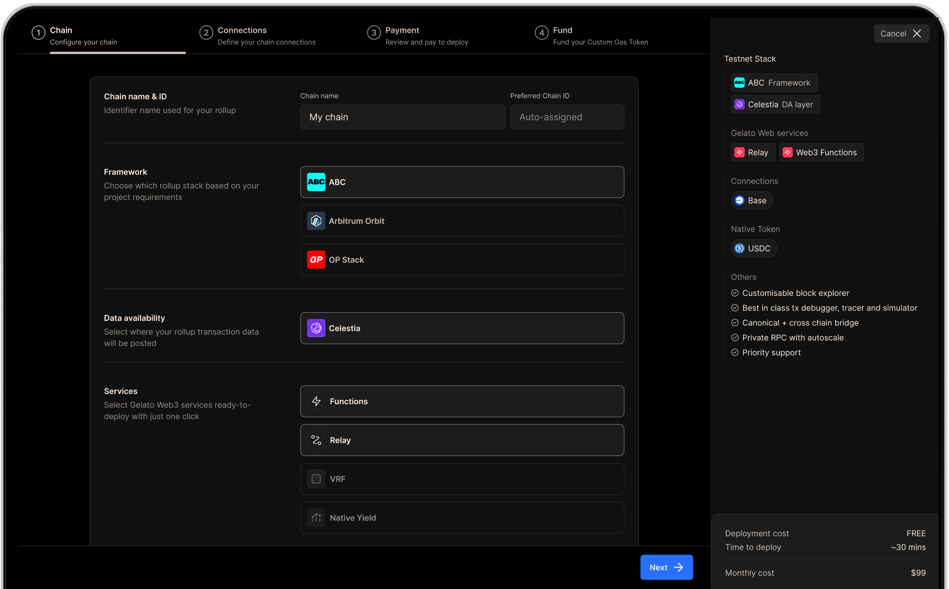Click checkmark icon beside Best in class tx debugger
Screen dimensions: 949x589
pyautogui.click(x=735, y=308)
